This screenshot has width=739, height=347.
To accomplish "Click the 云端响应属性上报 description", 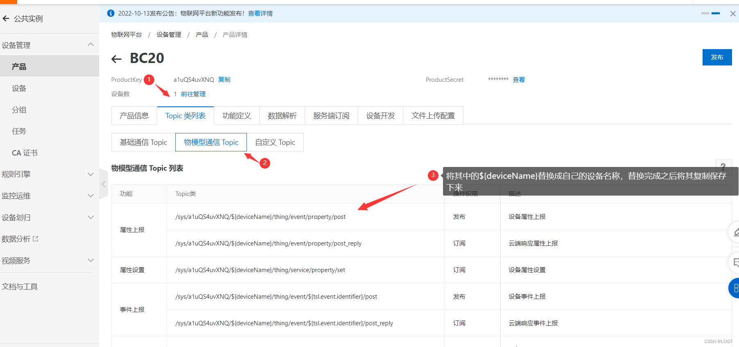I will [533, 243].
